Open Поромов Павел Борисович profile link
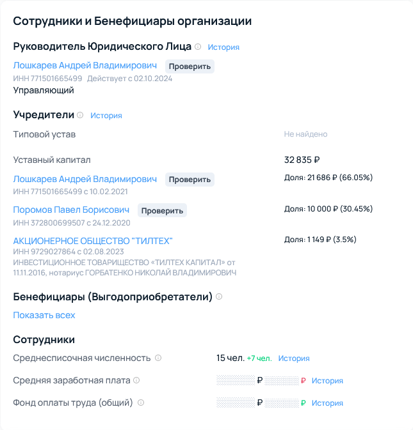The height and width of the screenshot is (430, 413). tap(71, 210)
